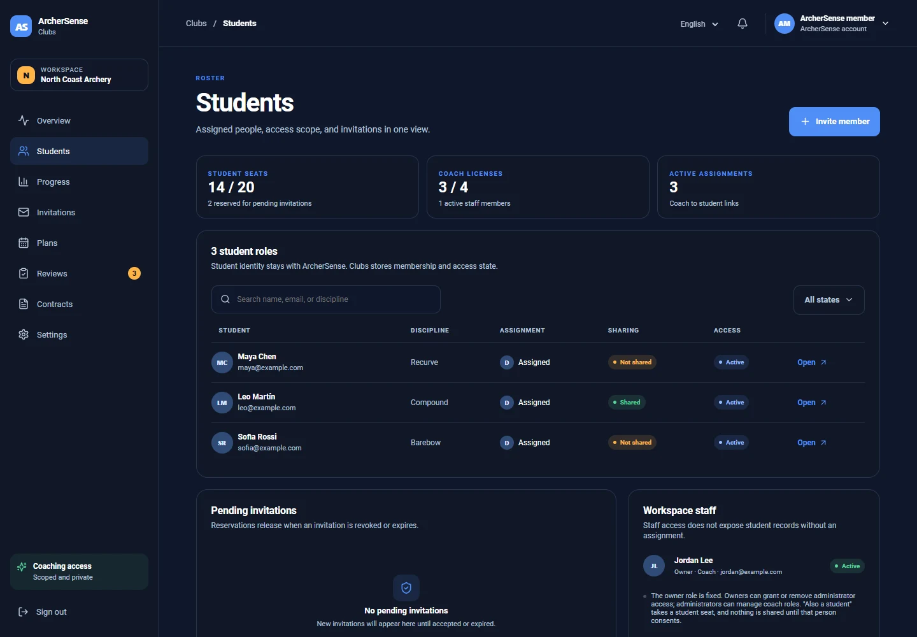Click the ArcherSense AS logo icon
The width and height of the screenshot is (917, 637).
pyautogui.click(x=21, y=26)
